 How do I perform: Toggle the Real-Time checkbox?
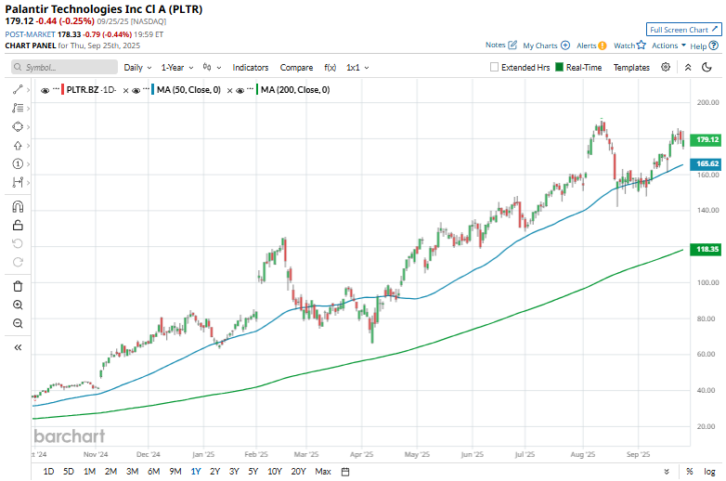pyautogui.click(x=560, y=68)
